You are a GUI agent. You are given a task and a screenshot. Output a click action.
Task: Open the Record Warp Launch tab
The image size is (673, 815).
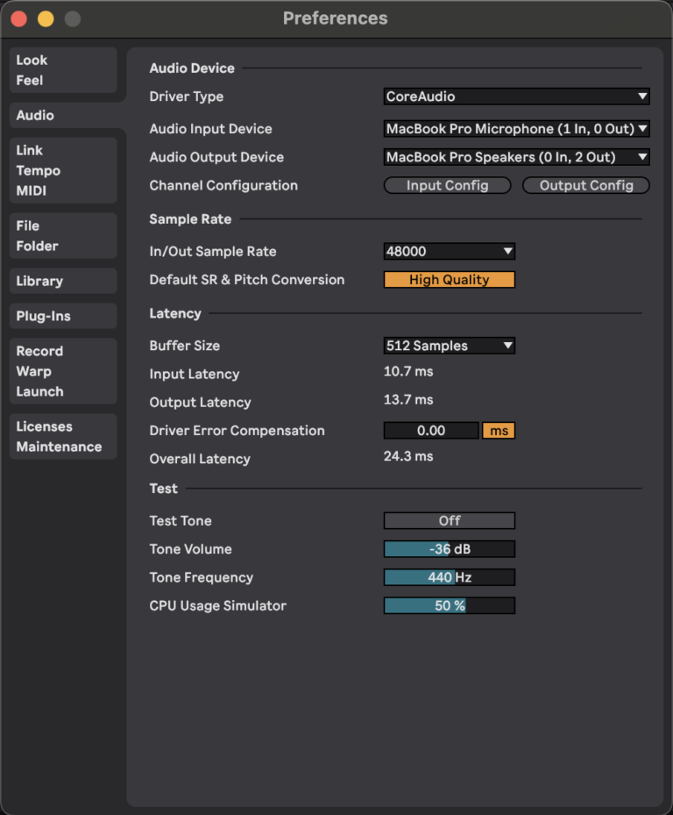pos(62,371)
